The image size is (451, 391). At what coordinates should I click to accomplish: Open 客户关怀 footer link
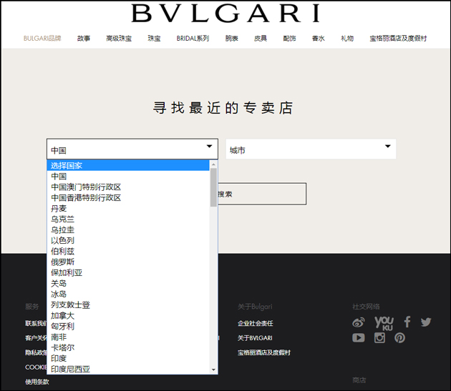pos(36,338)
